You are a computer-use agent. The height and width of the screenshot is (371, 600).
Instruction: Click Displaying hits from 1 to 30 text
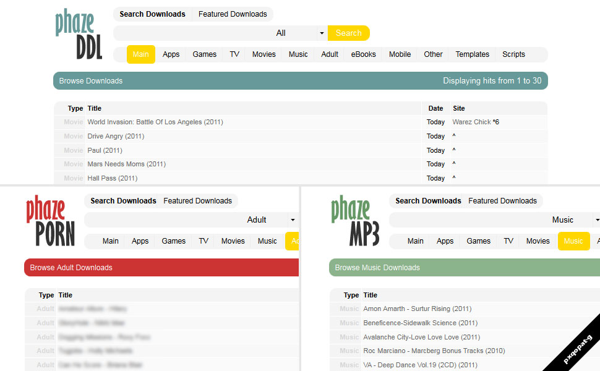pyautogui.click(x=492, y=81)
